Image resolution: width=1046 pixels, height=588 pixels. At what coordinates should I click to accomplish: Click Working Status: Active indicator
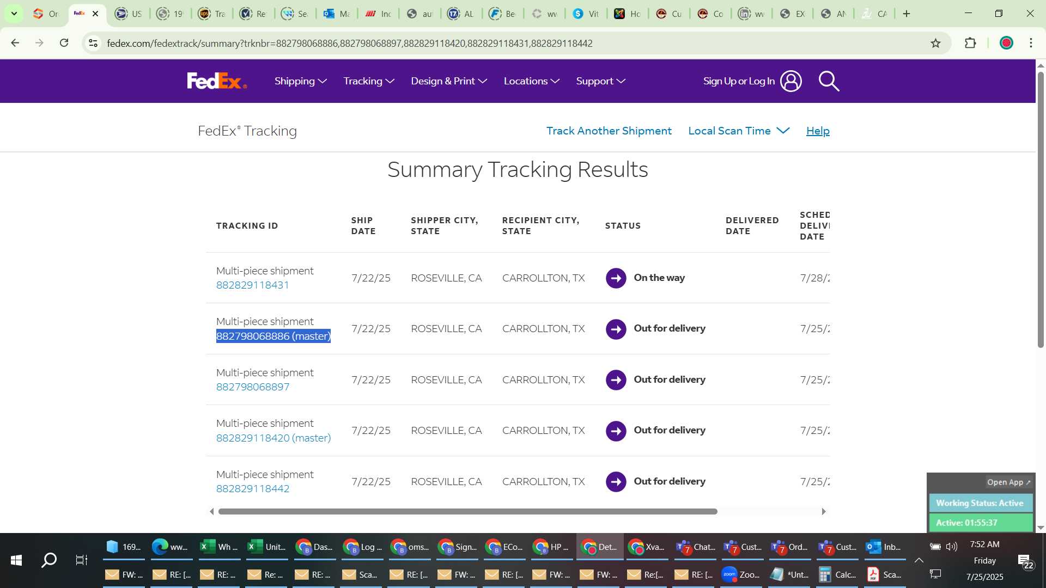(x=980, y=503)
